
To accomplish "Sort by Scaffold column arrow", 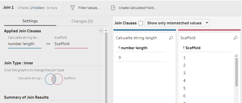I will [x=183, y=48].
